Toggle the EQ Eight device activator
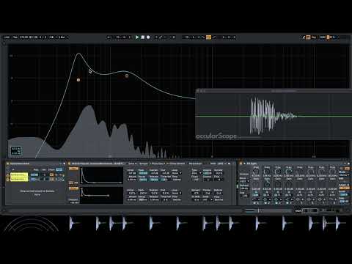352x264 pixels. tap(241, 164)
